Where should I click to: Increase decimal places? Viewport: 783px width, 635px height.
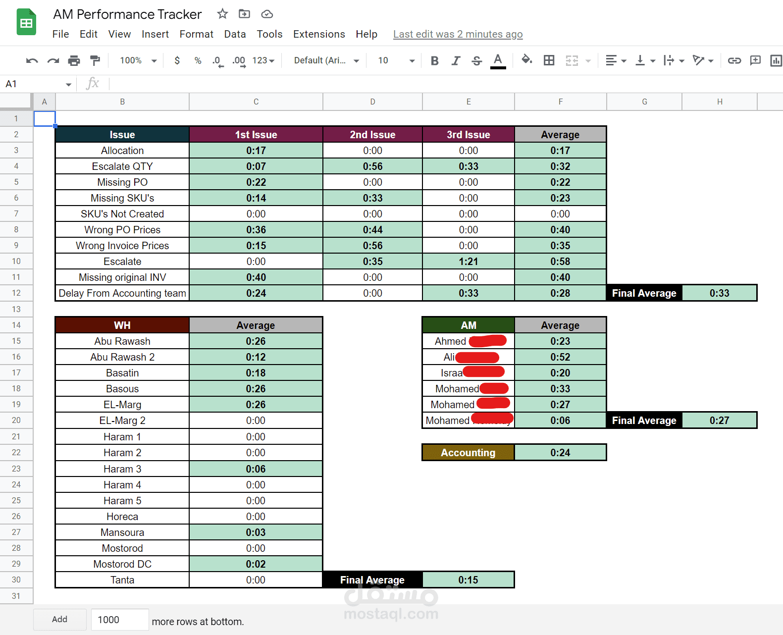pyautogui.click(x=239, y=61)
